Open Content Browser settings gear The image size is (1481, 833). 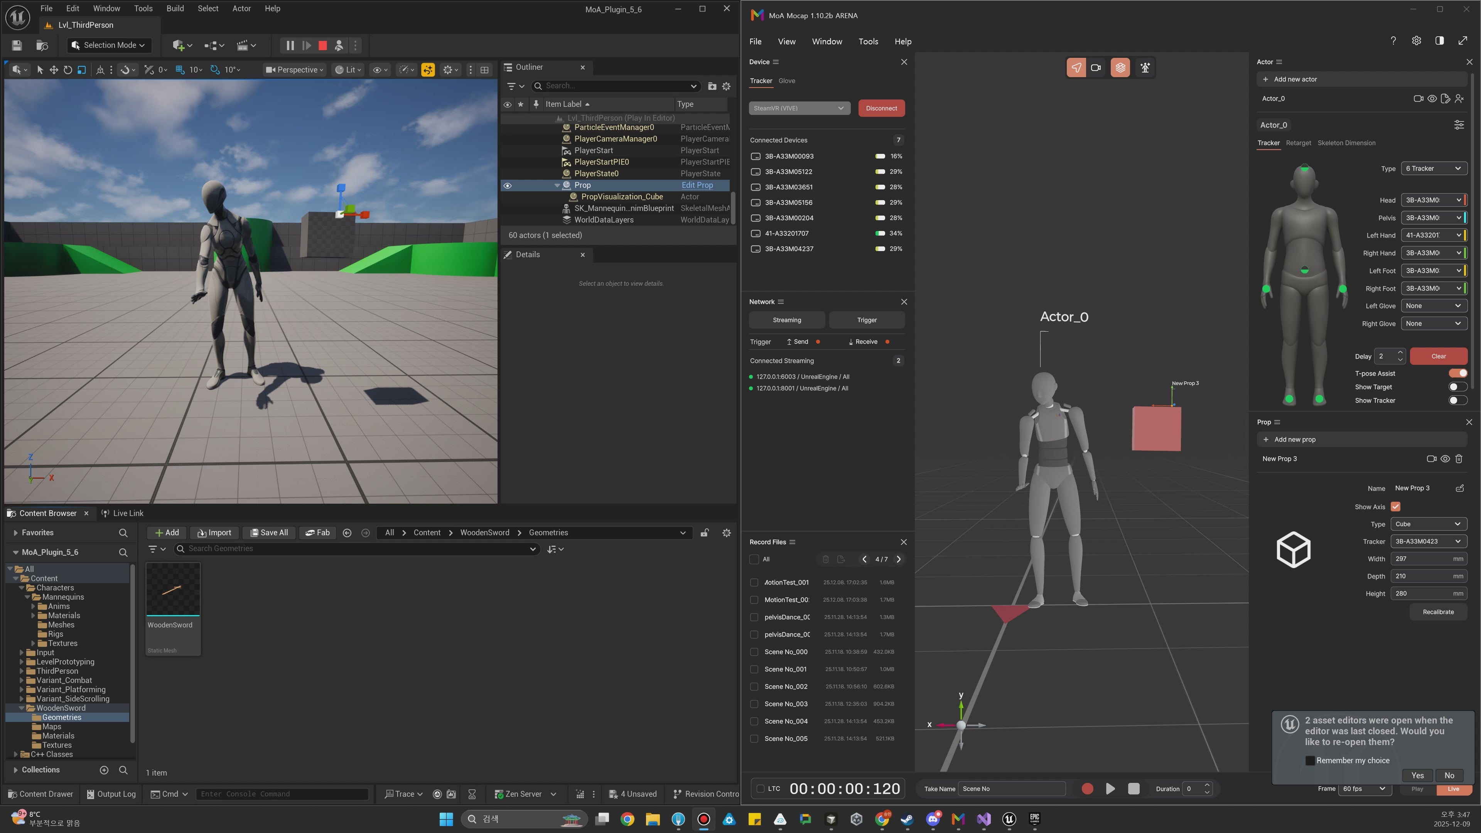pyautogui.click(x=726, y=533)
